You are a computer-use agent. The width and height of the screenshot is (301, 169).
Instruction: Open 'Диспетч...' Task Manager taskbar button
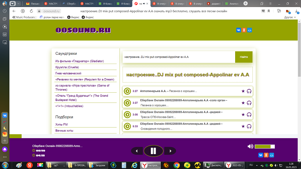click(x=213, y=165)
